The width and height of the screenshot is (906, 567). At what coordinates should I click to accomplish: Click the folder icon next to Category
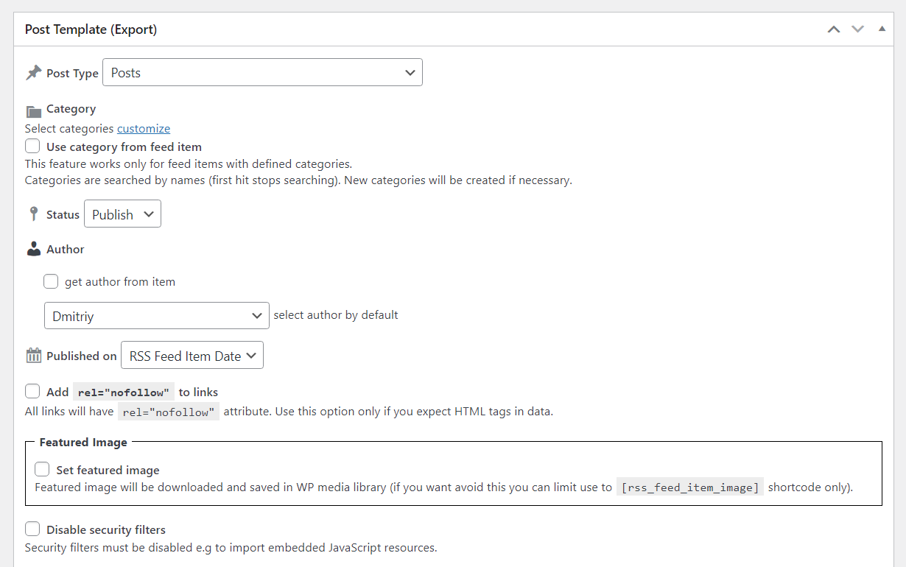(34, 111)
